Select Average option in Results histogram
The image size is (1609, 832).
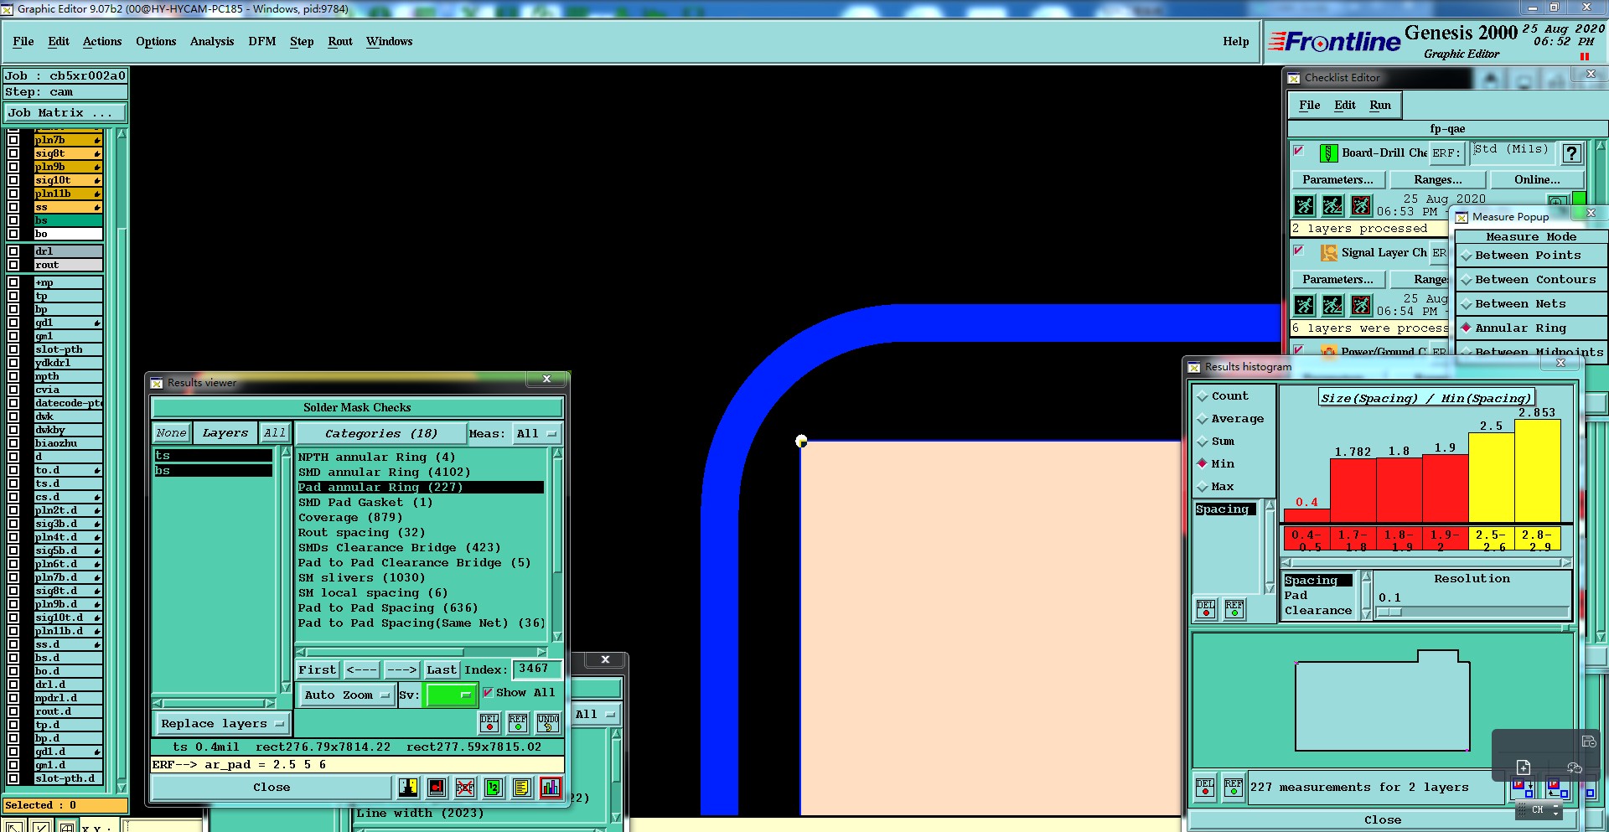[1203, 419]
